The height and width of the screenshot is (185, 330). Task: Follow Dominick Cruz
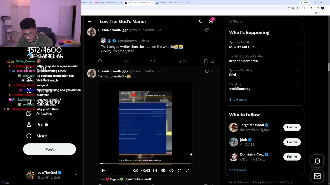tap(292, 157)
